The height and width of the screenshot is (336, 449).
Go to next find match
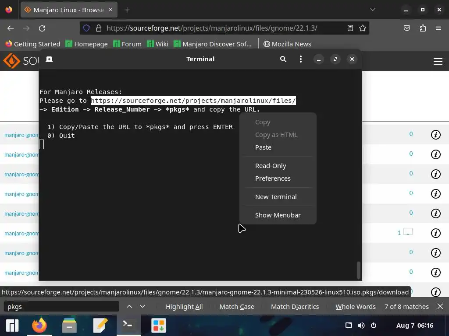click(x=143, y=307)
